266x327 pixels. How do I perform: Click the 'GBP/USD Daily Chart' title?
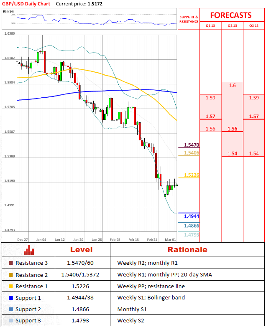coord(26,4)
